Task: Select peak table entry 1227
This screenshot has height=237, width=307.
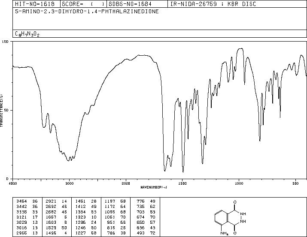Action: 80,233
